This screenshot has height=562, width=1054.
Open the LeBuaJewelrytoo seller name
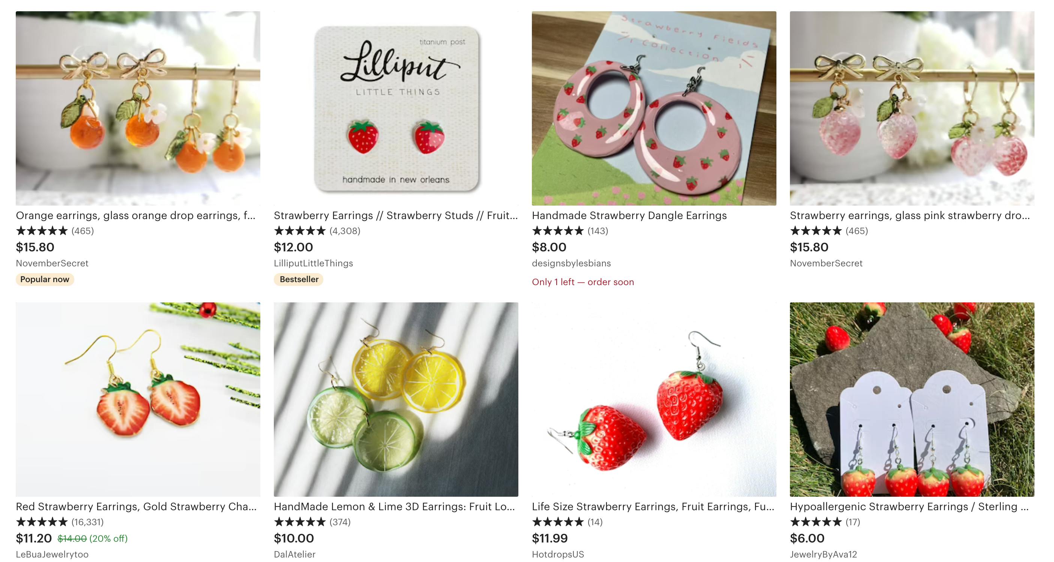pyautogui.click(x=52, y=554)
